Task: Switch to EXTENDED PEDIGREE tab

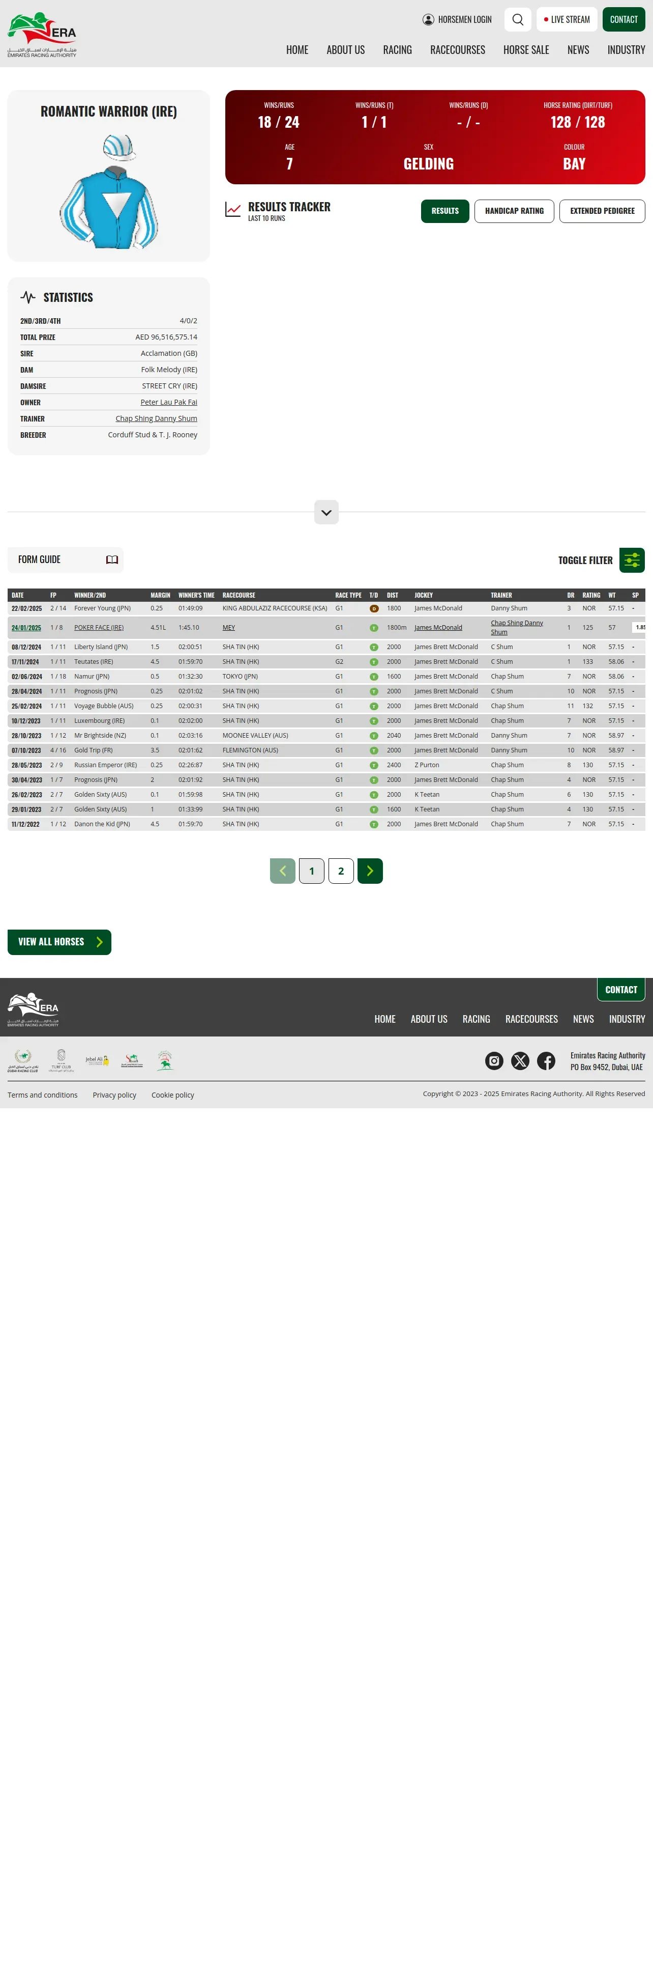Action: coord(602,211)
